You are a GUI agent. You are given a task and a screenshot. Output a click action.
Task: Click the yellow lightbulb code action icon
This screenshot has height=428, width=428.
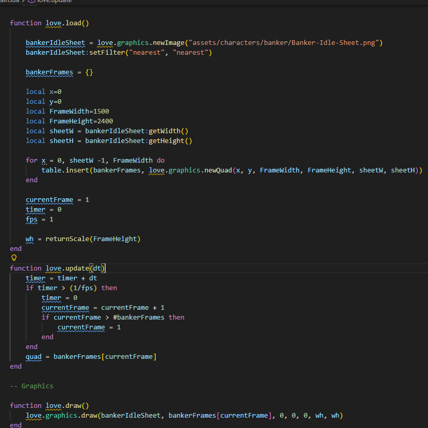click(x=14, y=258)
